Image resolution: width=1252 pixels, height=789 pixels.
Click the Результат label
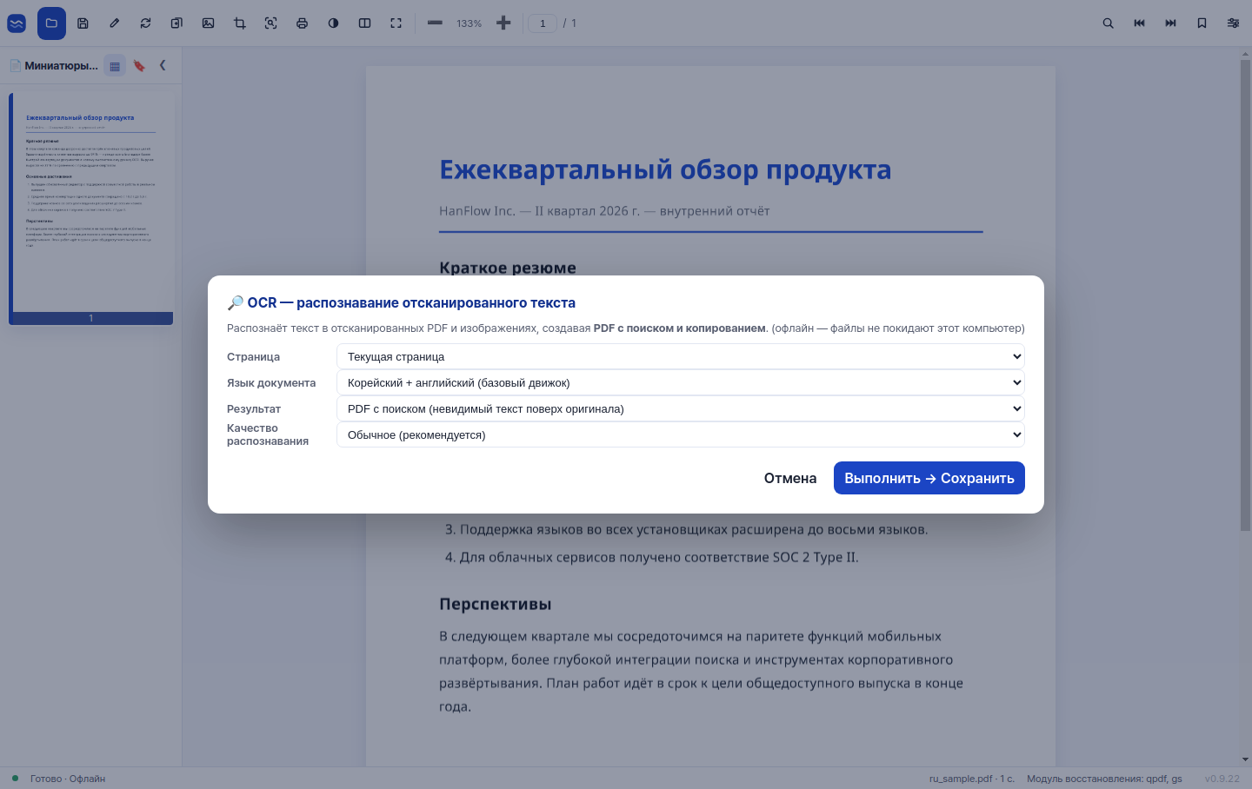[254, 409]
